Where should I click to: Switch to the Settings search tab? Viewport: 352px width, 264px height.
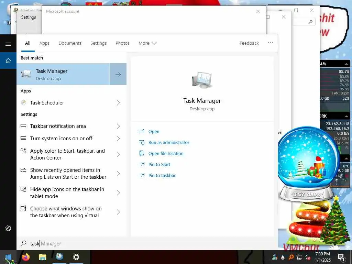[x=98, y=43]
